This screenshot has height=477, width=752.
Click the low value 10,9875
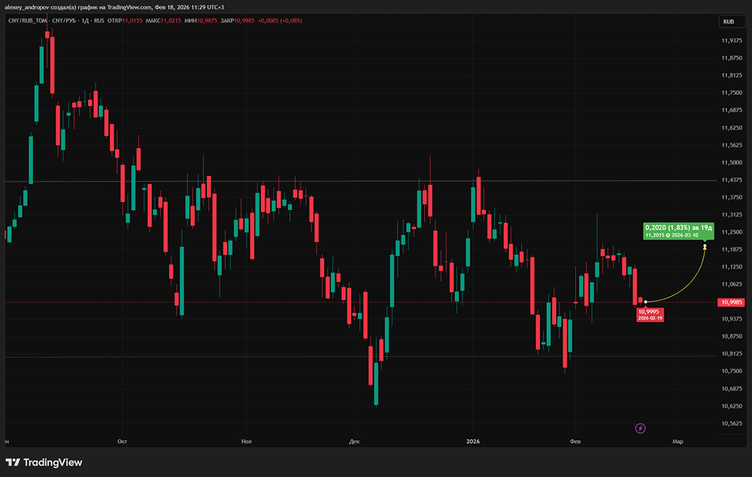pyautogui.click(x=208, y=20)
